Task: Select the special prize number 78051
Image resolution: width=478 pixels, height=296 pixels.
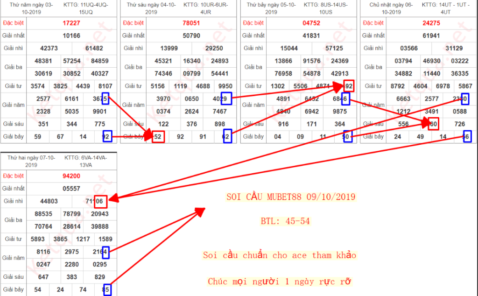Action: pyautogui.click(x=191, y=22)
